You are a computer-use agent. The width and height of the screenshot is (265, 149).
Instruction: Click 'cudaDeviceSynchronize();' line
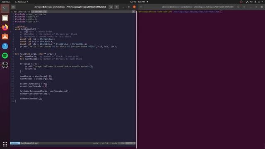click(35, 94)
